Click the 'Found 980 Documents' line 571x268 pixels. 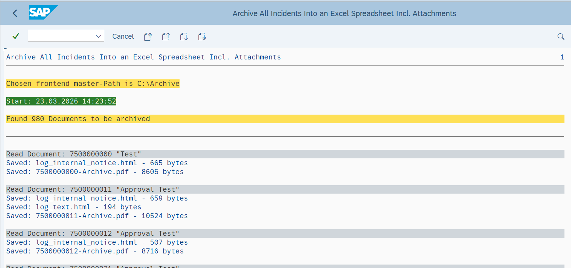click(x=78, y=119)
